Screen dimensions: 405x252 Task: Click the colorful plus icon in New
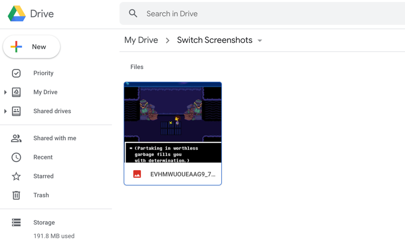[x=16, y=47]
